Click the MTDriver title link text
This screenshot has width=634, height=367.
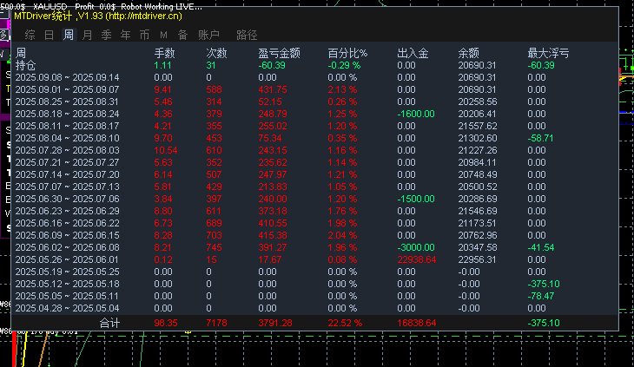(x=98, y=16)
